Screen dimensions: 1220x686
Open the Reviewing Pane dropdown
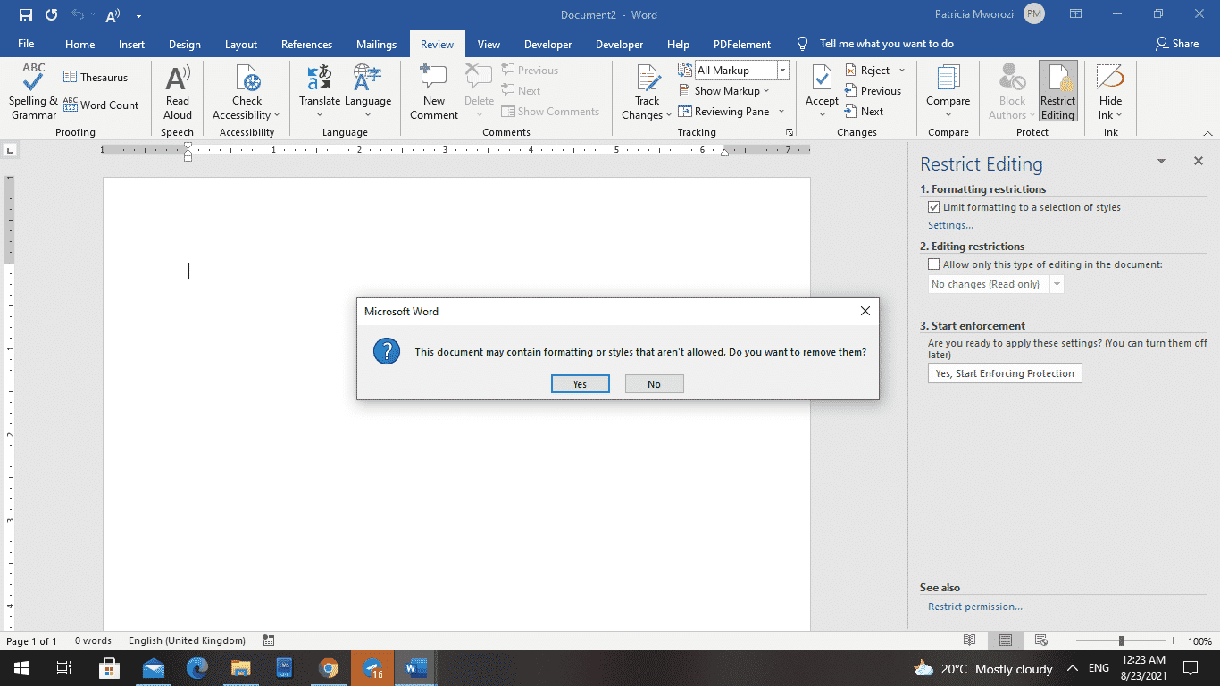tap(781, 111)
